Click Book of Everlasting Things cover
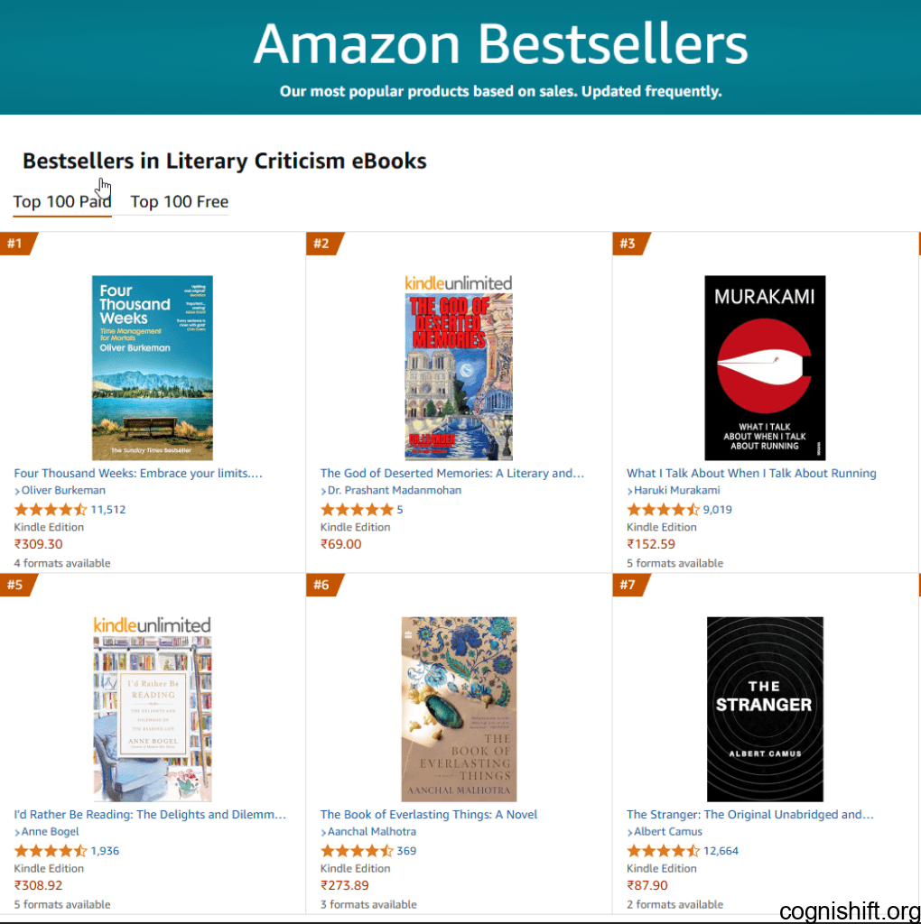Screen dimensions: 921x924 click(x=459, y=709)
